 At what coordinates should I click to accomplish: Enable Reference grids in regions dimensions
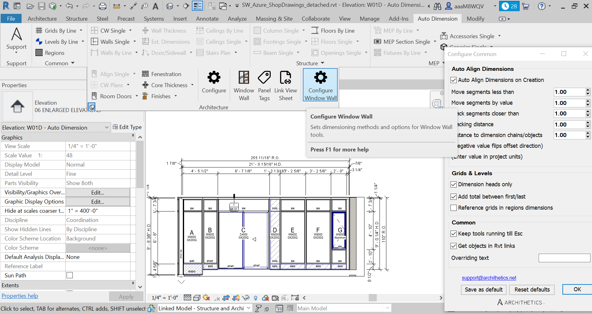tap(453, 208)
